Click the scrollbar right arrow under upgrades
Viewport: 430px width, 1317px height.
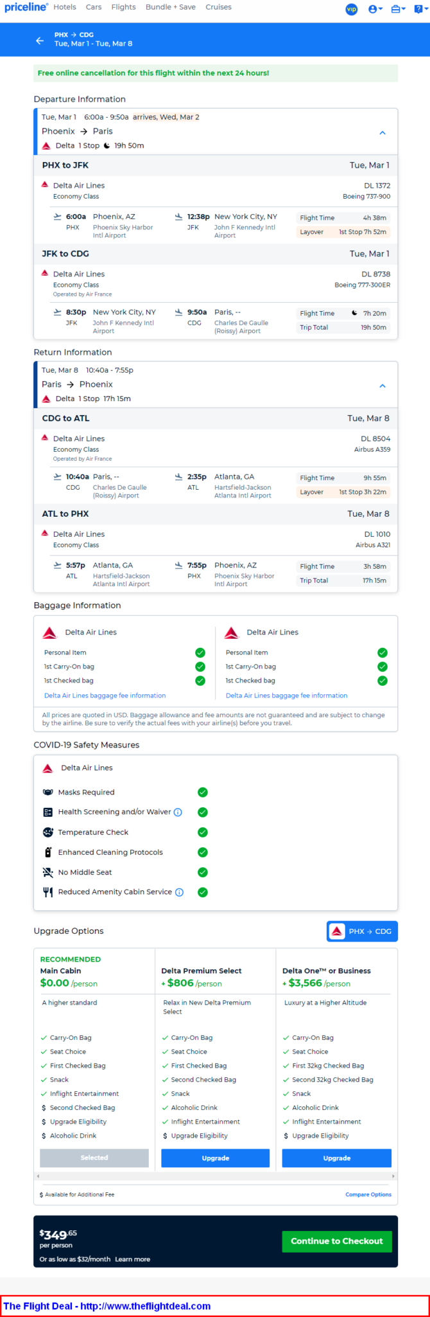point(393,1176)
